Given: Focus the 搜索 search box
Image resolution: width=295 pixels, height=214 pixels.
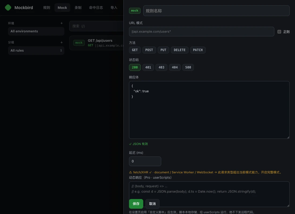Looking at the screenshot, I should pos(96,26).
